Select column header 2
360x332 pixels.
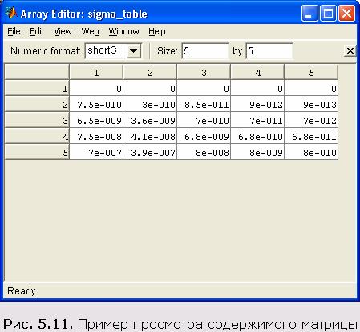point(150,72)
